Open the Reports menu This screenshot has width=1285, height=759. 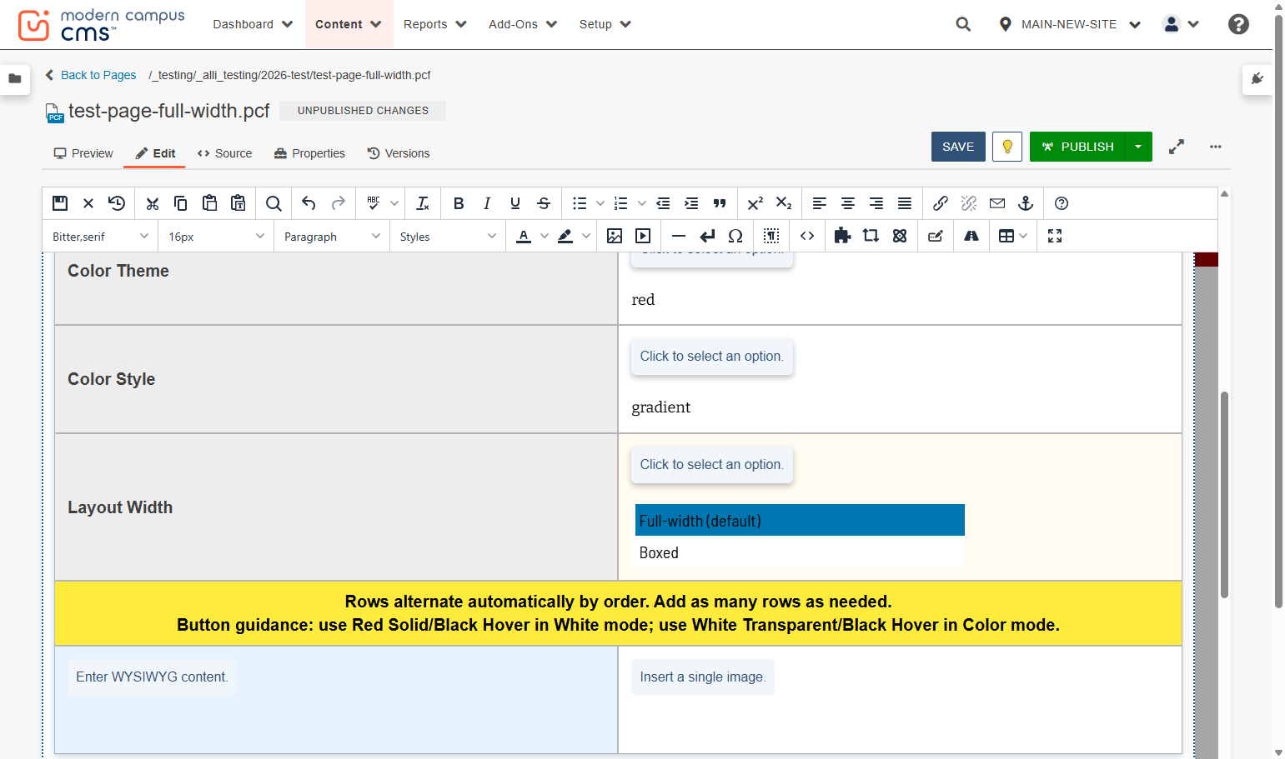click(x=434, y=24)
